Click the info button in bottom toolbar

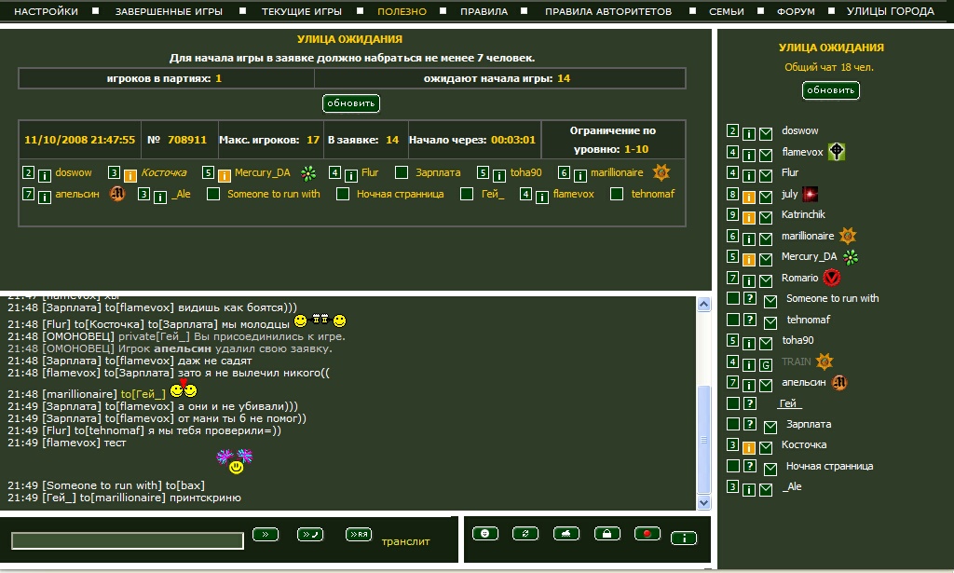click(684, 538)
